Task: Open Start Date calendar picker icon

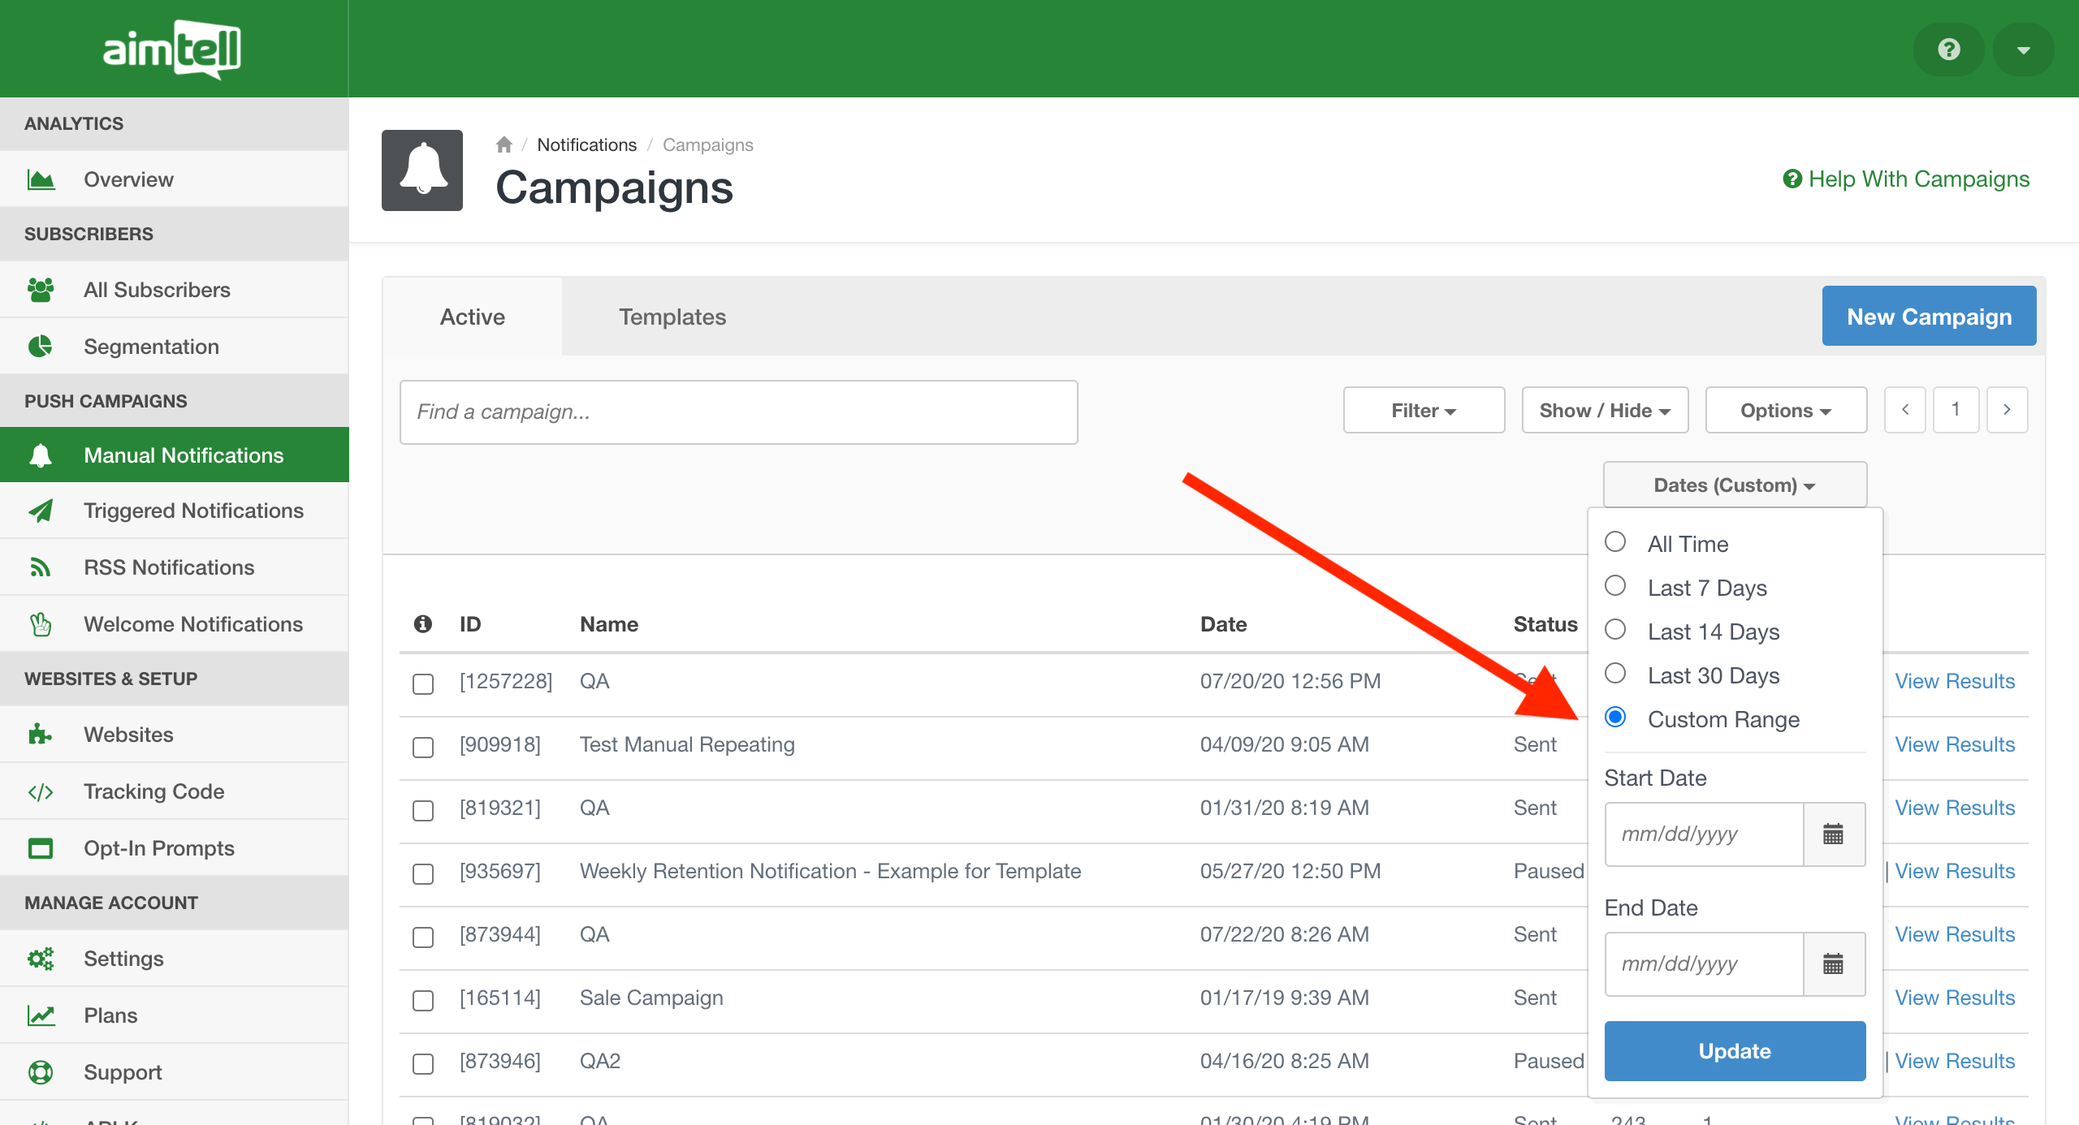Action: coord(1833,834)
